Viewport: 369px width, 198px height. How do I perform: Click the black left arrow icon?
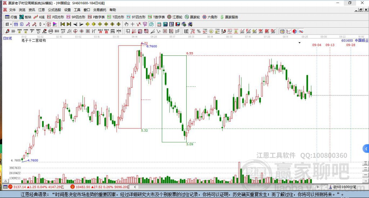tap(75, 24)
